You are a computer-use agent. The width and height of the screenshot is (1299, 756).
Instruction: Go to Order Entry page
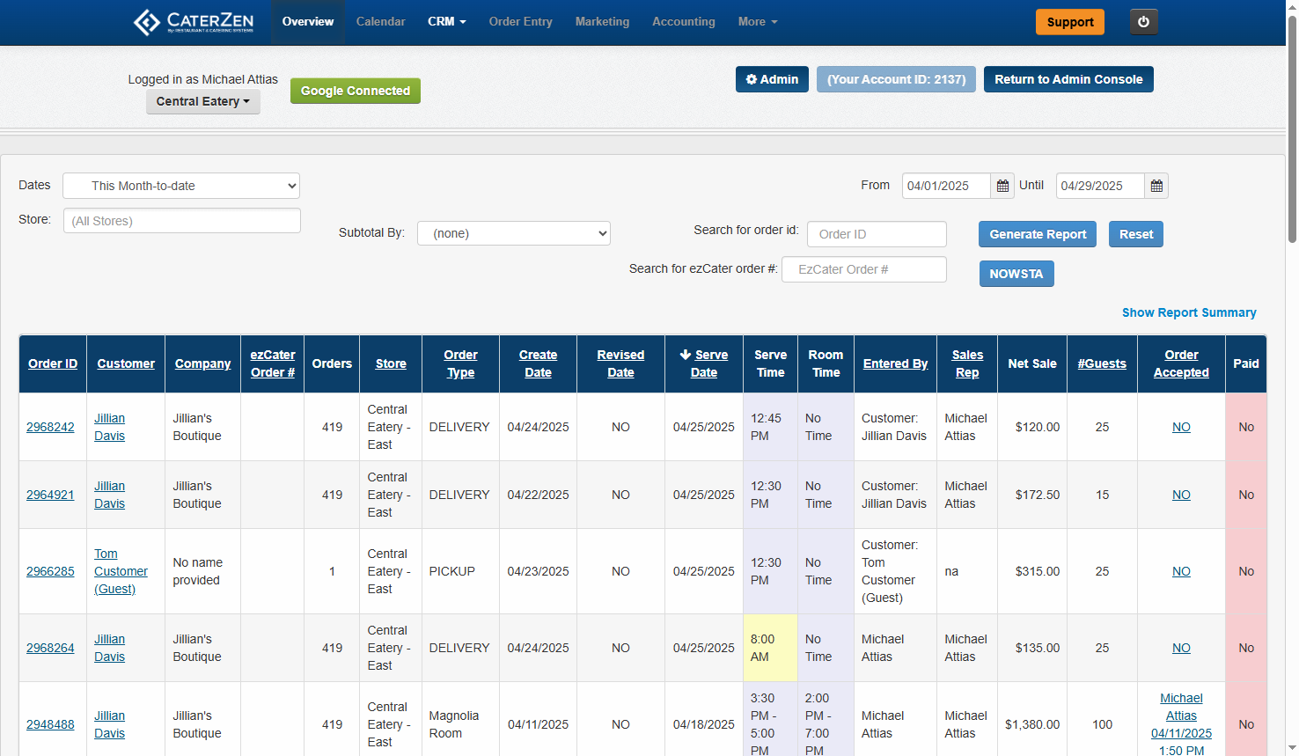520,22
